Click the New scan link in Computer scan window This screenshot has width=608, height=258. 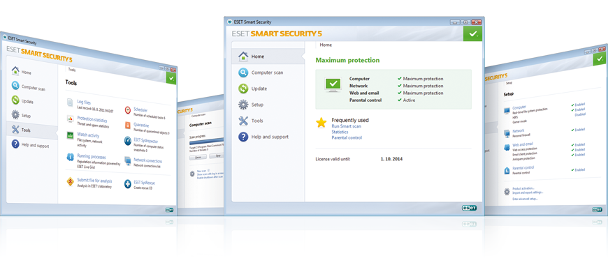coord(201,171)
